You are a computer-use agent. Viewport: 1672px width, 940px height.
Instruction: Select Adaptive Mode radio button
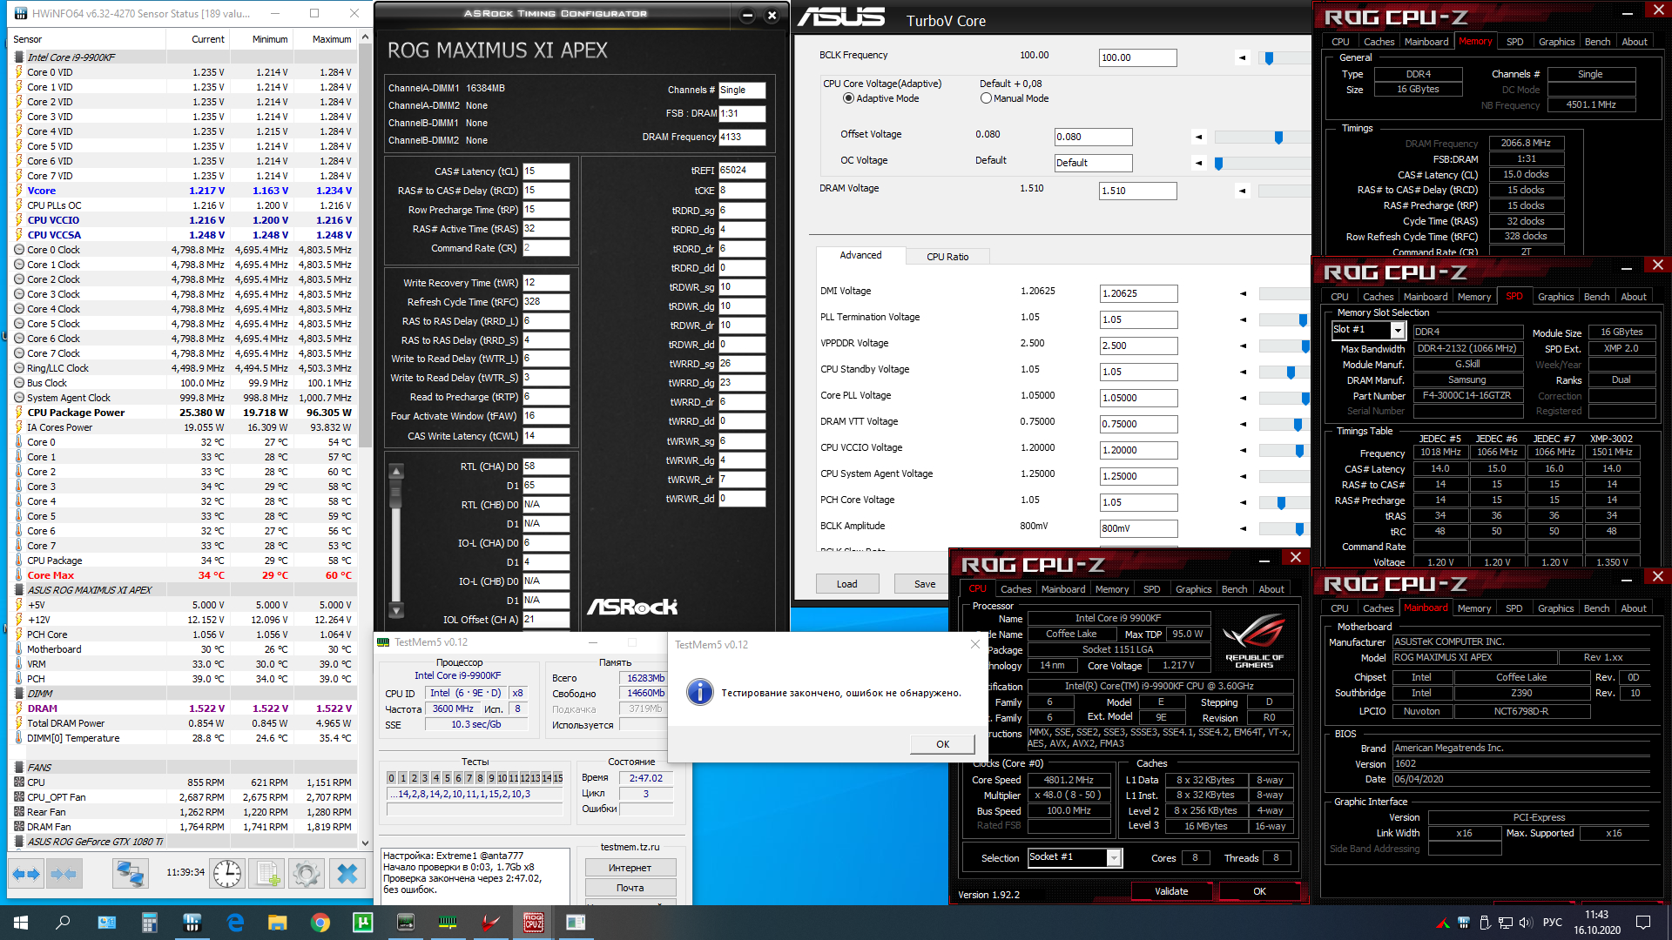point(848,98)
